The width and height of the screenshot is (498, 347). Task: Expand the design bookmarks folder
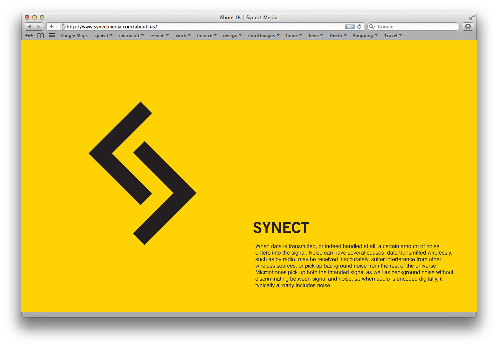coord(232,35)
